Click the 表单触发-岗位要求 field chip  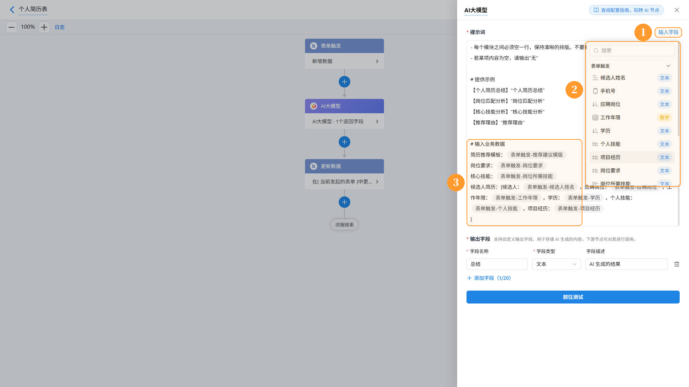[x=522, y=166]
